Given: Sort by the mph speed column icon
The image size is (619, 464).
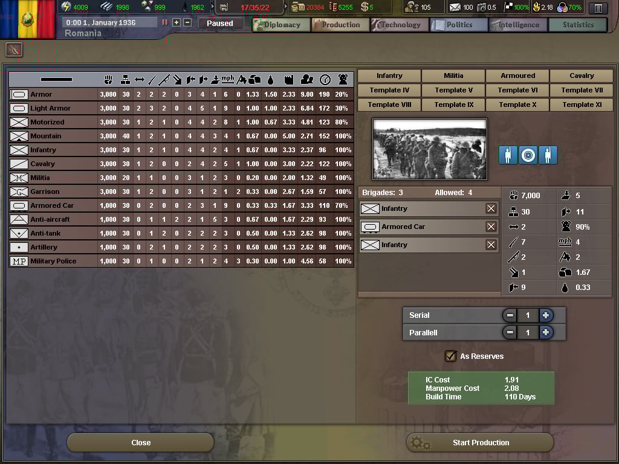Looking at the screenshot, I should click(x=227, y=80).
